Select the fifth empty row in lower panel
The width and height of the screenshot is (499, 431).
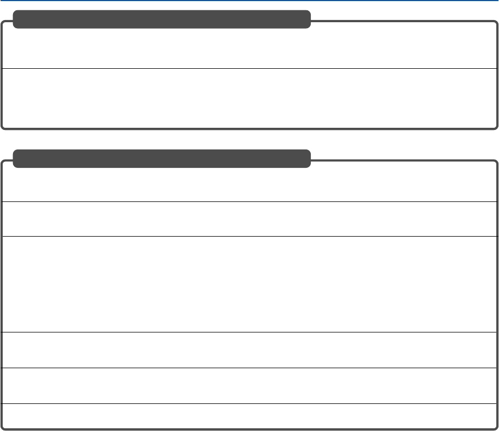click(250, 386)
